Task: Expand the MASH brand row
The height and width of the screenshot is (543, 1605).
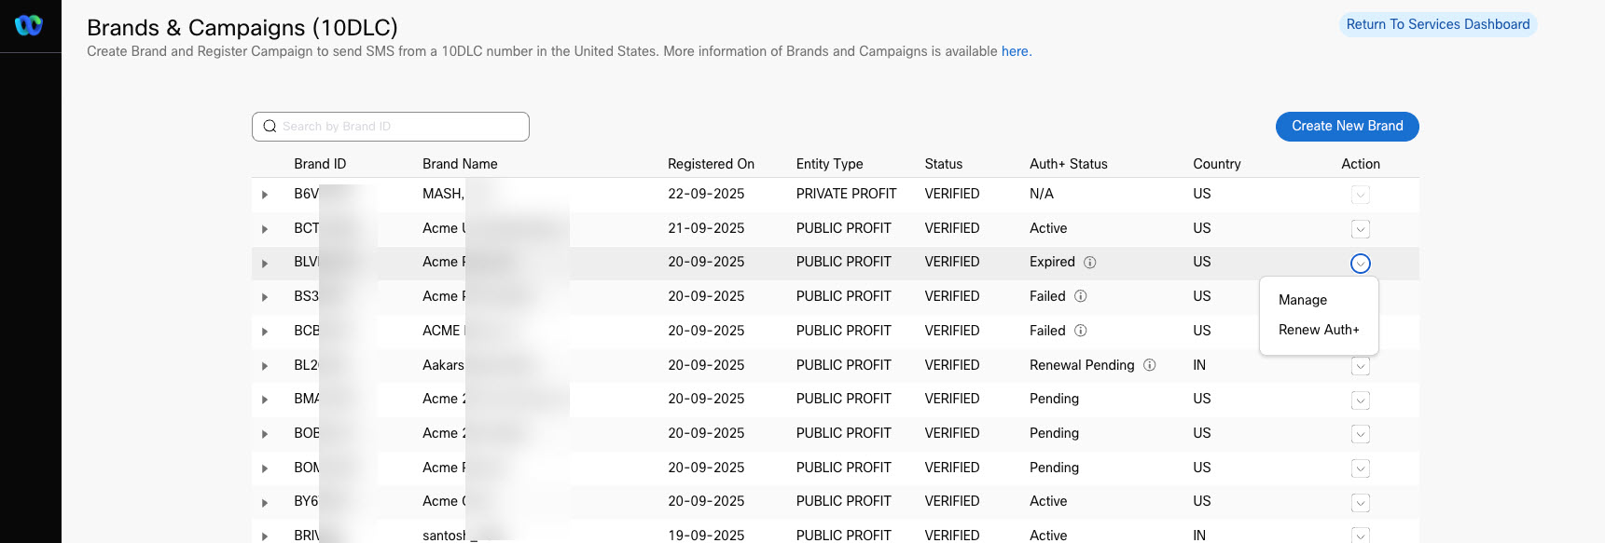Action: coord(265,195)
